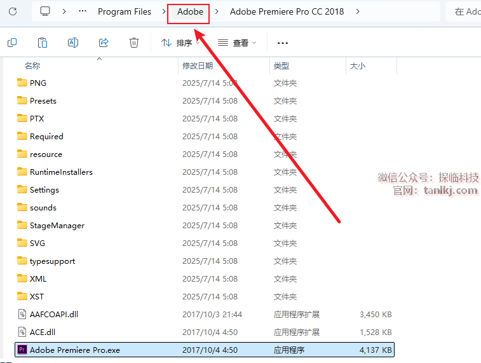Navigate to Program Files in the breadcrumb
This screenshot has width=481, height=363.
tap(125, 11)
